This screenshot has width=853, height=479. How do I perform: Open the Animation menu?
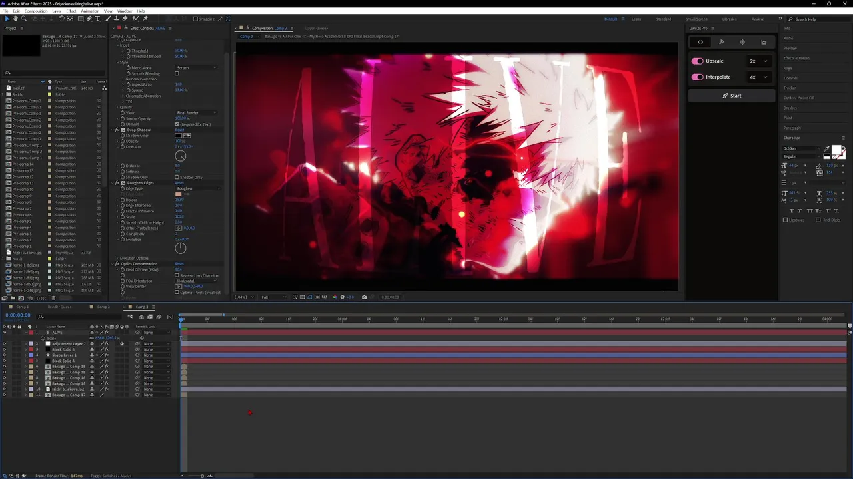90,11
